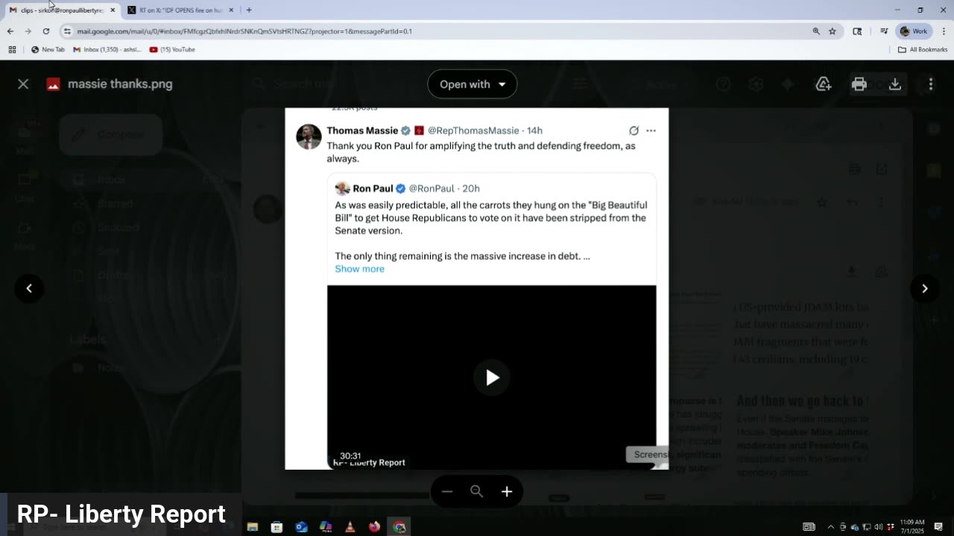Go to the previous attachment
954x536 pixels.
click(29, 288)
